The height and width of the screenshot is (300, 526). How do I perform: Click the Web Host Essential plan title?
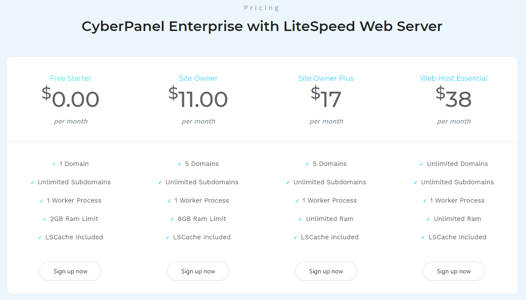(454, 78)
